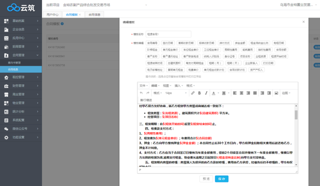Apply the text color A icon
The height and width of the screenshot is (186, 320).
(213, 93)
